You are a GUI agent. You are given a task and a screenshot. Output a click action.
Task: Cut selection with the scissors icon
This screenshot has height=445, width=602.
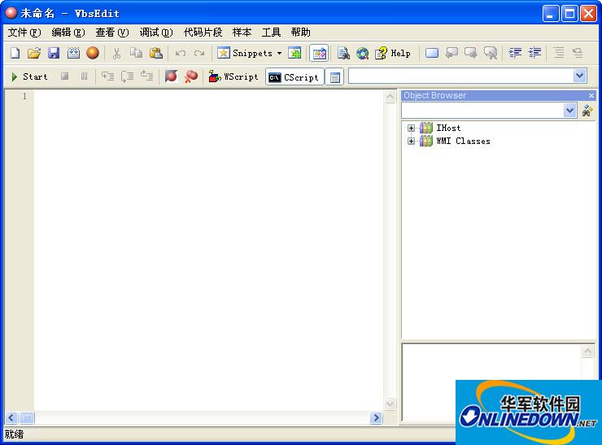click(116, 53)
